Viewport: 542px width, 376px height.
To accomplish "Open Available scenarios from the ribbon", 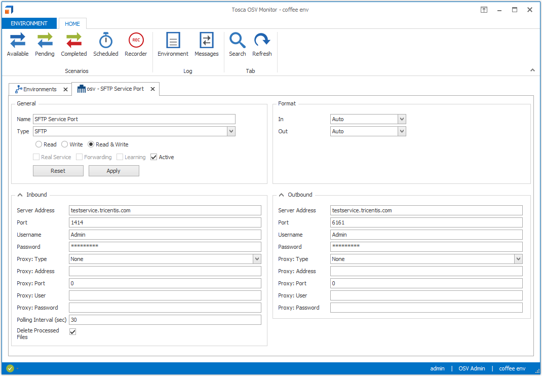I will 18,45.
